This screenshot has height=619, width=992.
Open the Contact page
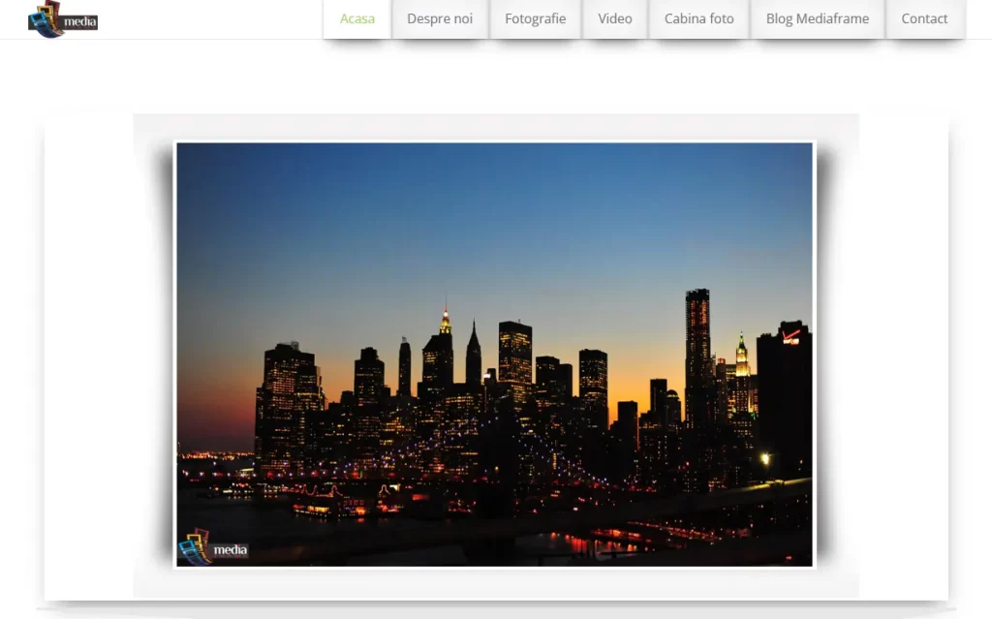click(924, 18)
